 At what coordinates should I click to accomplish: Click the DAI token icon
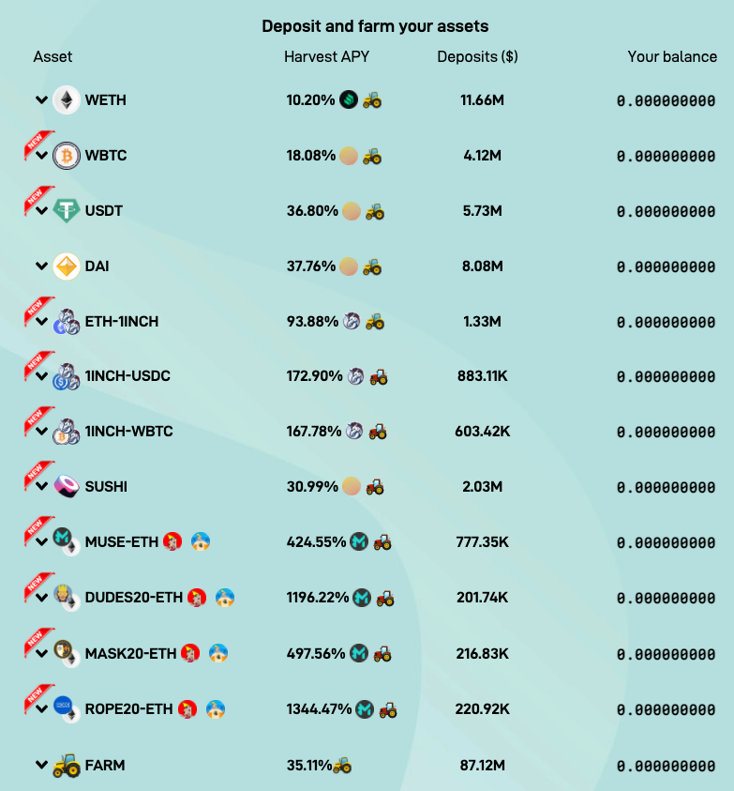[x=67, y=266]
